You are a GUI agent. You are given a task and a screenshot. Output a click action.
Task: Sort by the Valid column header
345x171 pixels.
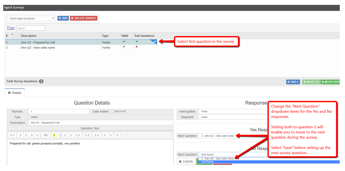(127, 36)
